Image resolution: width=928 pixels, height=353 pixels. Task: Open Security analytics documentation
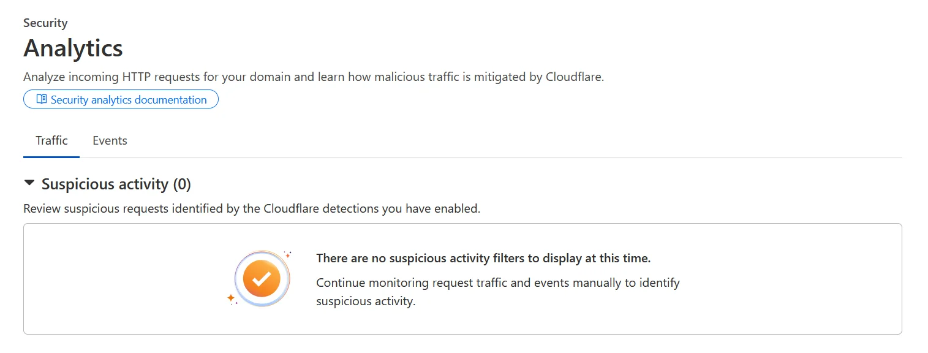(121, 99)
